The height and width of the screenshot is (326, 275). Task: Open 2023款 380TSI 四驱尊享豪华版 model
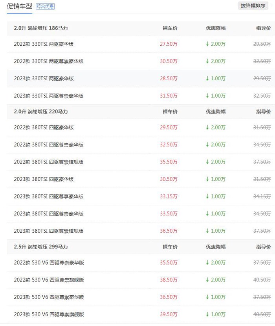[49, 196]
